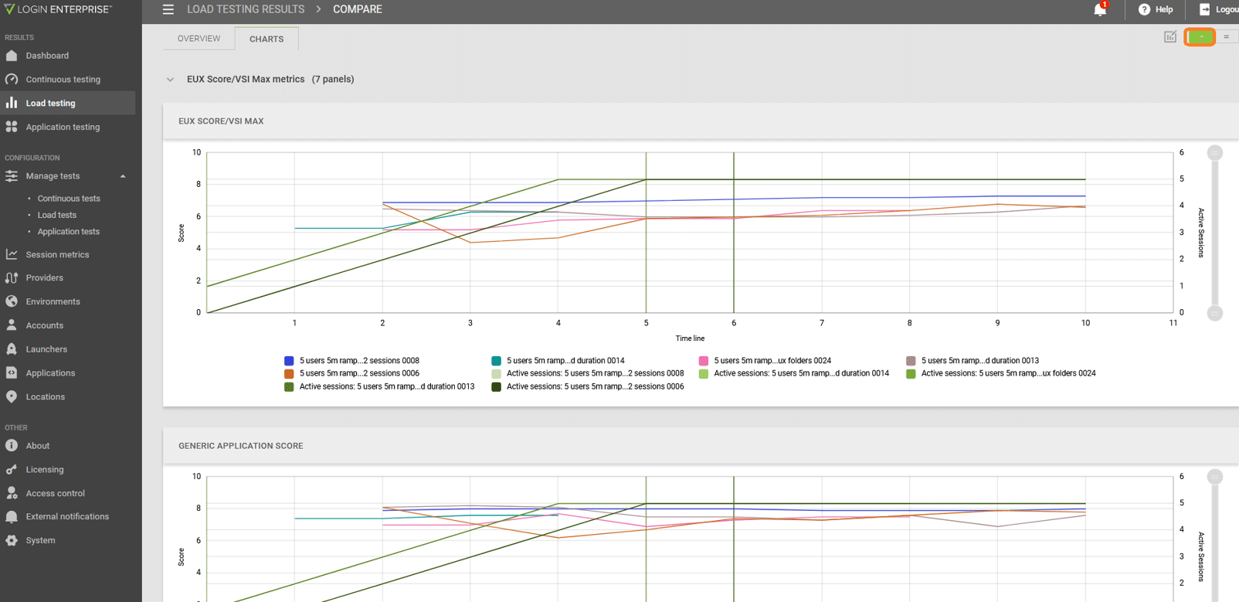Go to Application tests submenu item

coord(69,232)
